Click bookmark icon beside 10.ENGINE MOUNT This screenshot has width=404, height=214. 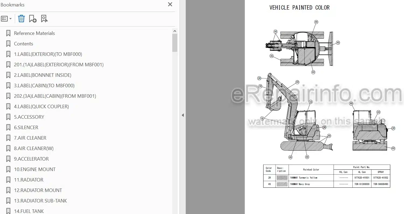8,169
